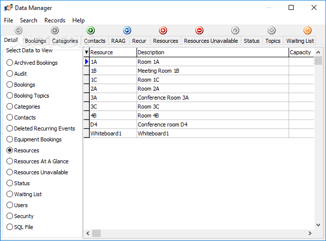Open the Recur tab
326x241 pixels.
point(139,41)
